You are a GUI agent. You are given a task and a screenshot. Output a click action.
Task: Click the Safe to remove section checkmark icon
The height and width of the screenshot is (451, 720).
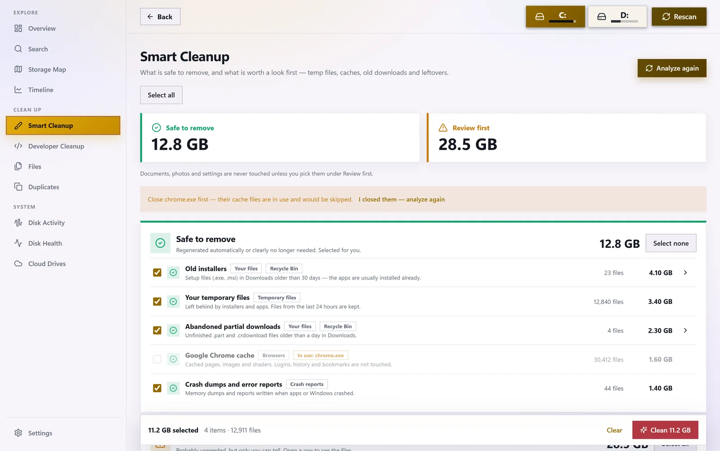[x=160, y=243]
